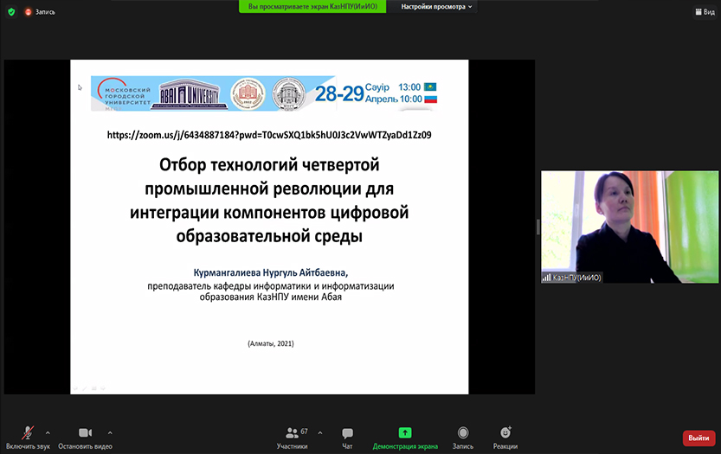This screenshot has width=721, height=454.
Task: Expand the arrow next to Участники
Action: coord(320,432)
